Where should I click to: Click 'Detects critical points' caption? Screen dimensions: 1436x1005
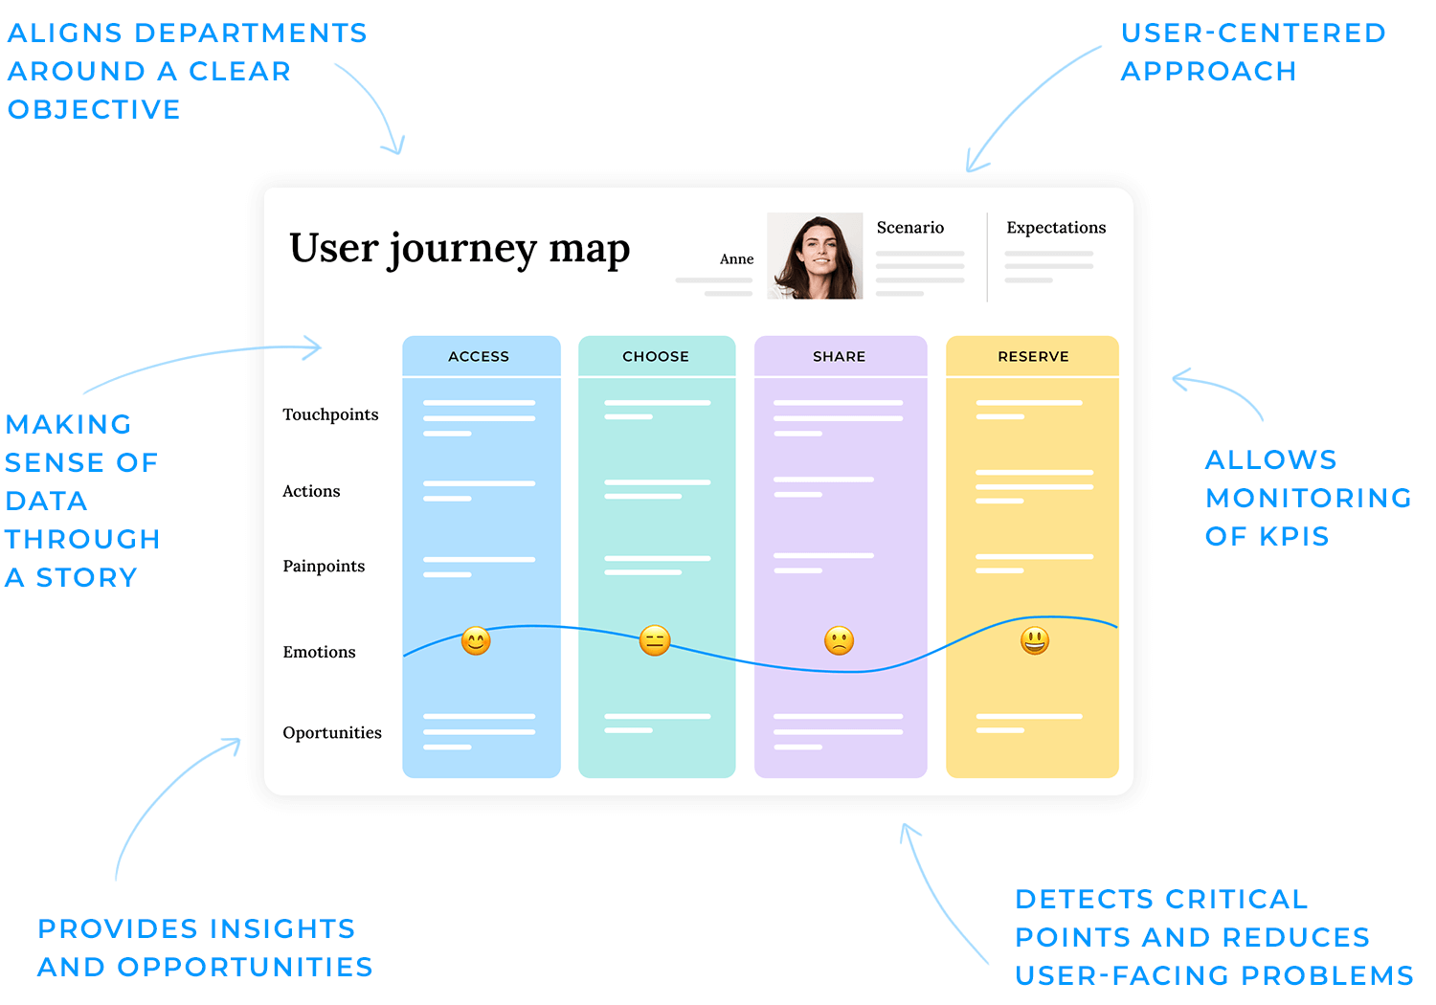pos(1214,937)
